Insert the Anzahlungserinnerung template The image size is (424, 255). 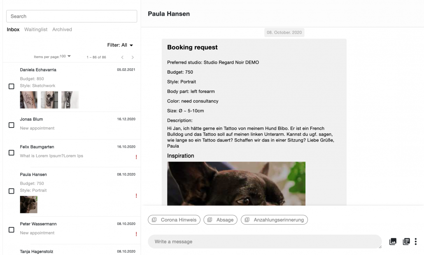coord(274,220)
